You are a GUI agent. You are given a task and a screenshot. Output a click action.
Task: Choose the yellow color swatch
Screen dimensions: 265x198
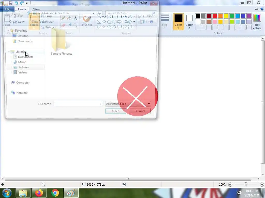click(x=226, y=16)
